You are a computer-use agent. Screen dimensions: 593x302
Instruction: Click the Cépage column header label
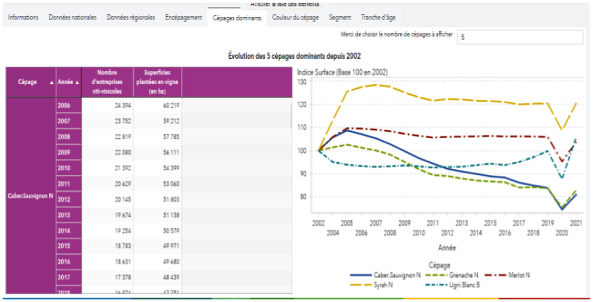click(27, 82)
